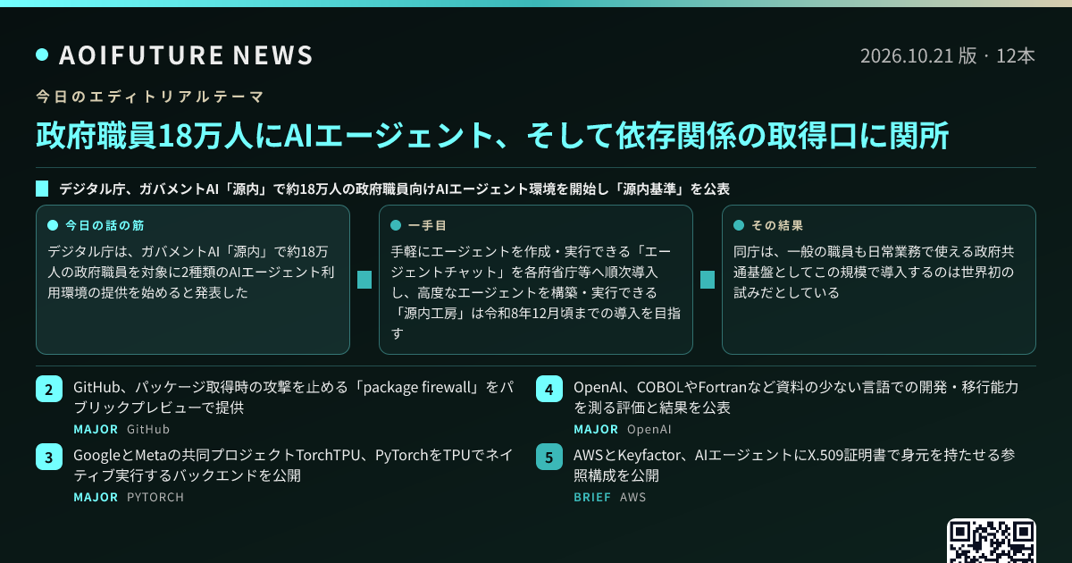
Task: Click the square connector between 今日の話の筋 and 一手目
Action: click(x=364, y=280)
